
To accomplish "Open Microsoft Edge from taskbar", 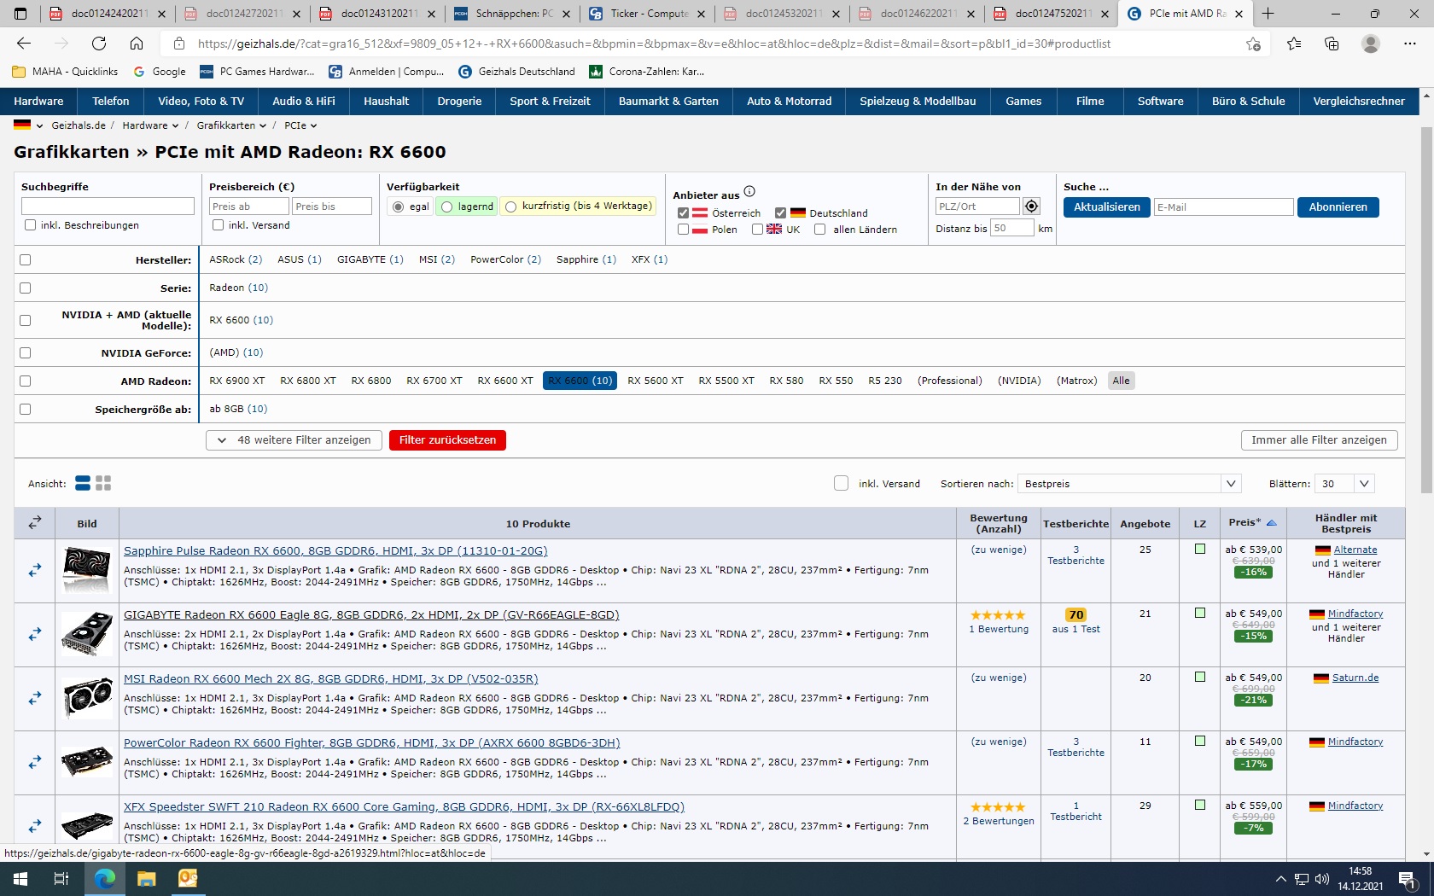I will [x=104, y=878].
